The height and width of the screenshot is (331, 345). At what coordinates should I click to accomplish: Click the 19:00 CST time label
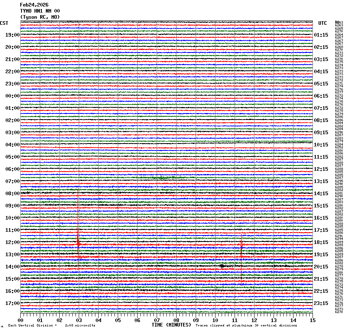[x=12, y=35]
